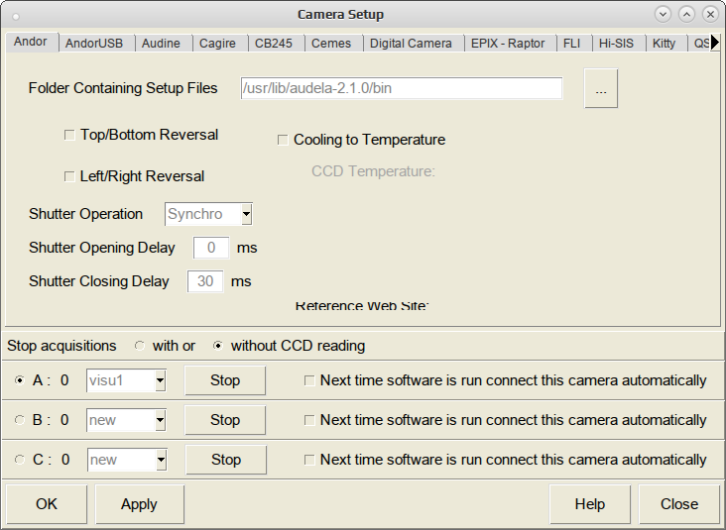Apply the camera settings
726x530 pixels.
[x=140, y=504]
